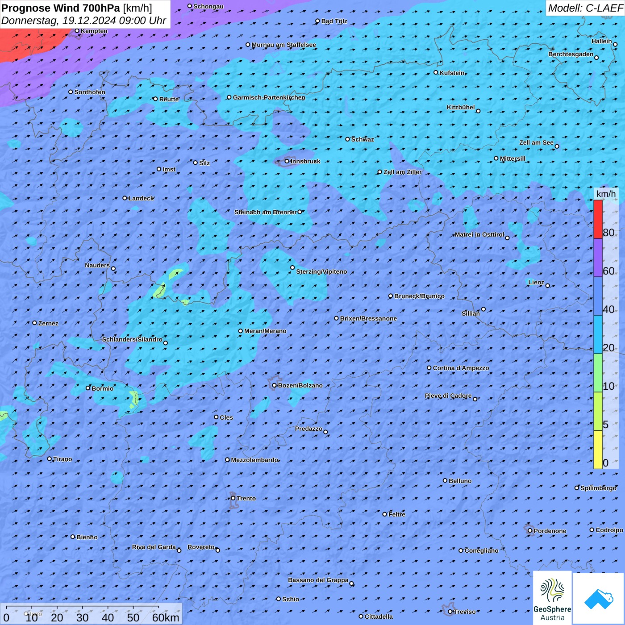Click the 'Kempten' label
625x625 pixels.
[x=94, y=31]
